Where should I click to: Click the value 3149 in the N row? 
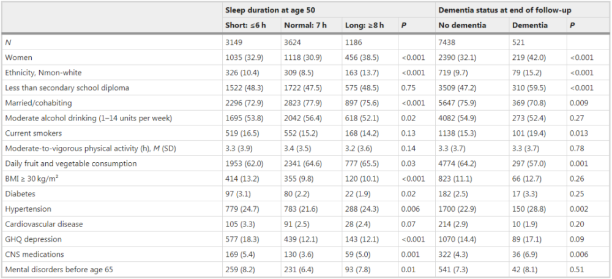[233, 42]
